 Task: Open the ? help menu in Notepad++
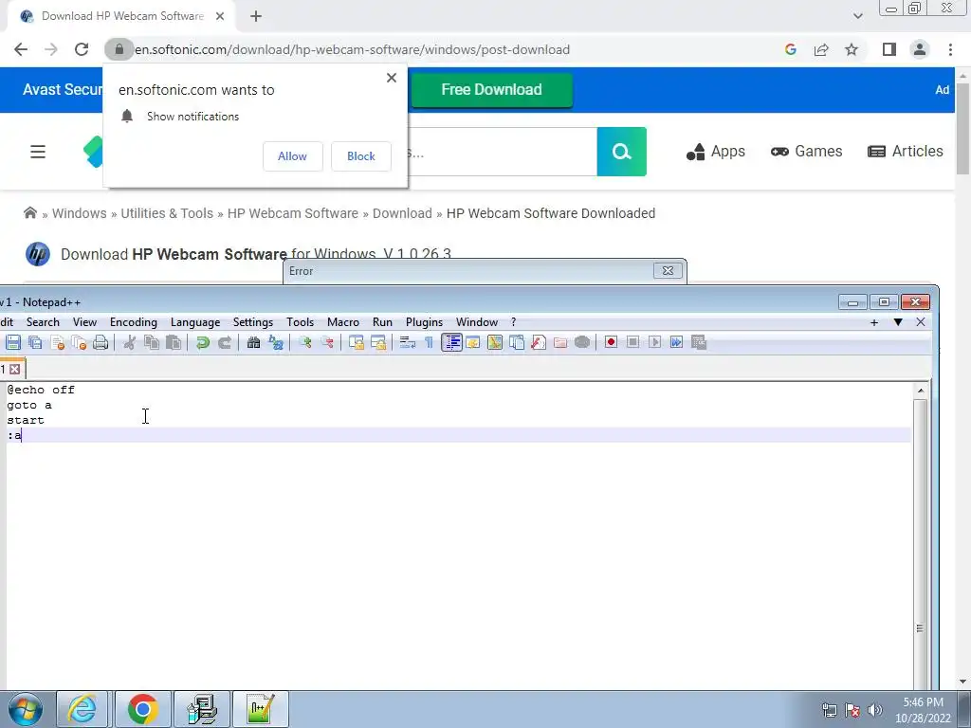(513, 322)
